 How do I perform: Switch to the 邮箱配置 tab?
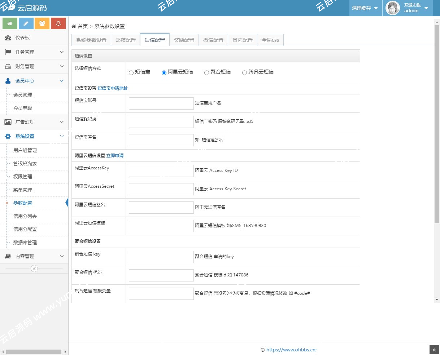125,40
